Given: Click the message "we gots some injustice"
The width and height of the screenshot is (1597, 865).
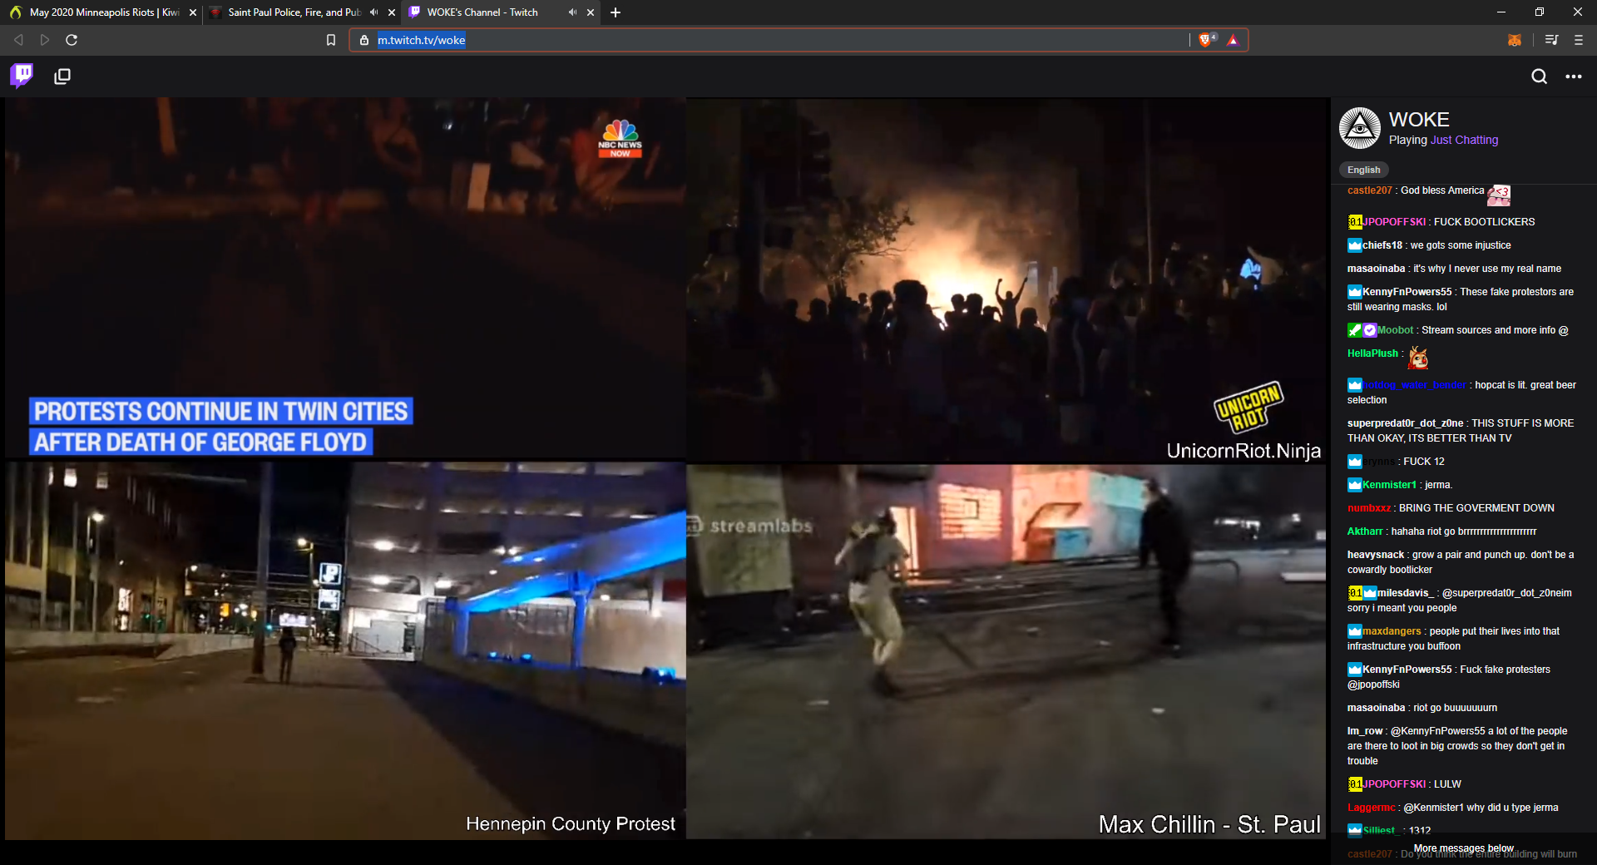Looking at the screenshot, I should point(1461,245).
